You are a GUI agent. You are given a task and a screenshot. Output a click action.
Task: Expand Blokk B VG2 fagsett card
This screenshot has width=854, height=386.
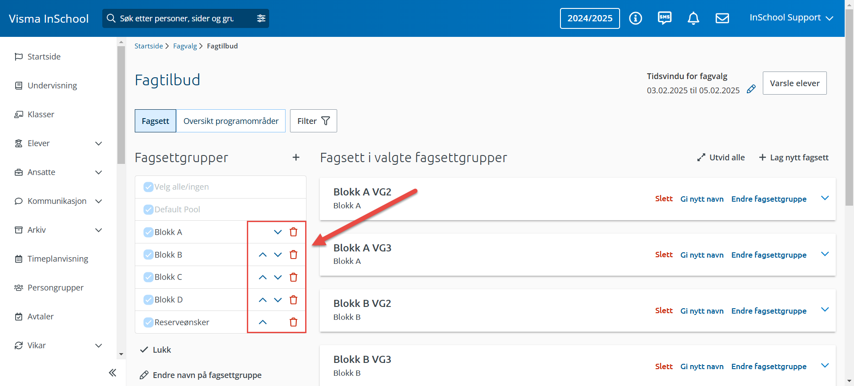click(x=825, y=310)
